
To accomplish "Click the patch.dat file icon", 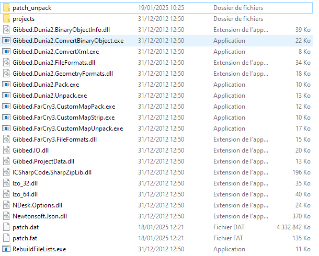I will [6, 227].
